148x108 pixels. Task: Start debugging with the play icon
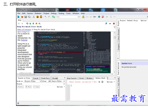pos(107,17)
